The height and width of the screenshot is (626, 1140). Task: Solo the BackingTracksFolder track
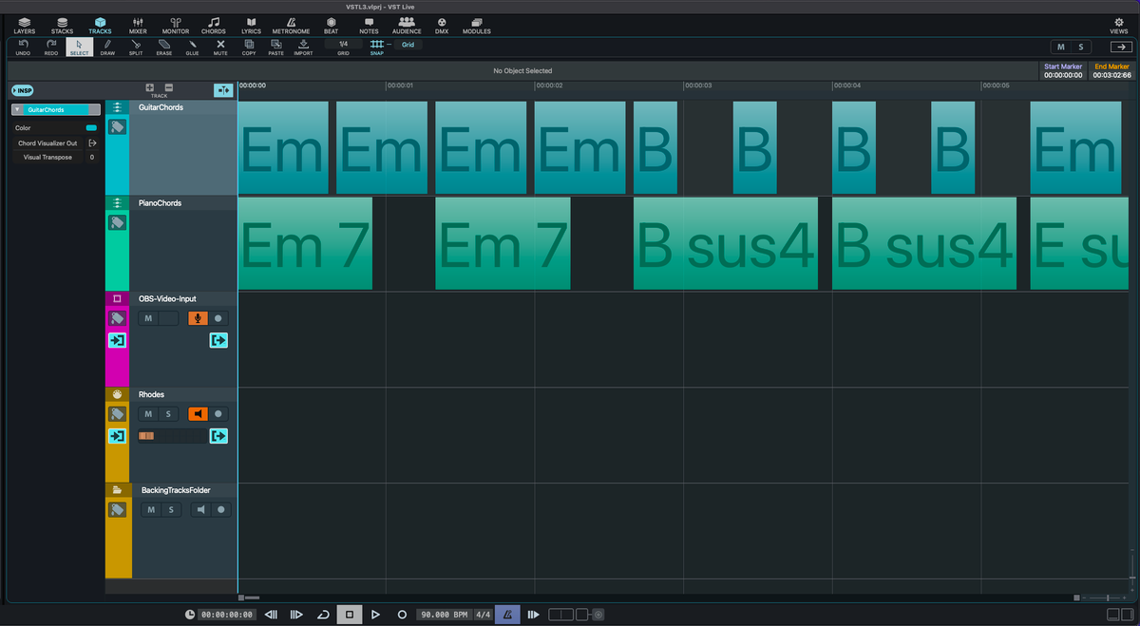[171, 510]
